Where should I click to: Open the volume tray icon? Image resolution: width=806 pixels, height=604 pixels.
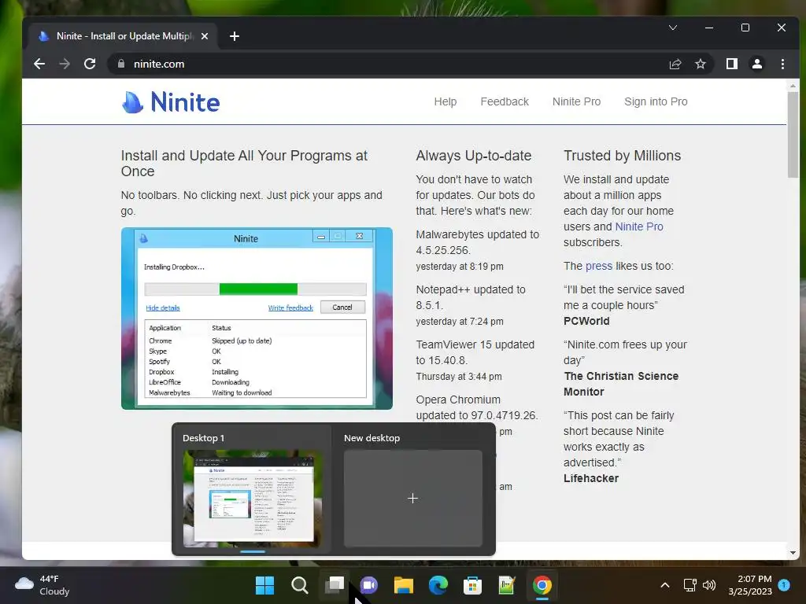[709, 585]
